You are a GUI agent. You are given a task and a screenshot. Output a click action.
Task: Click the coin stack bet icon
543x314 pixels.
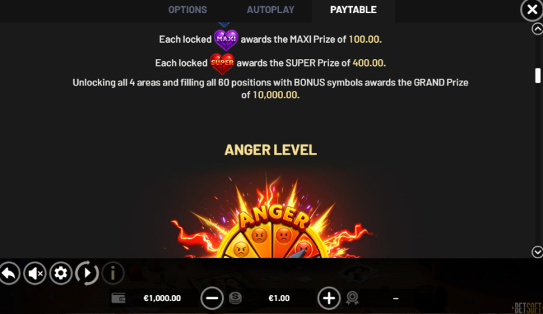(x=235, y=298)
